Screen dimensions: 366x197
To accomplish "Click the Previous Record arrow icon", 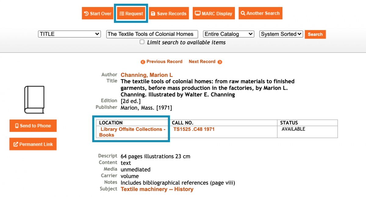I will point(143,62).
